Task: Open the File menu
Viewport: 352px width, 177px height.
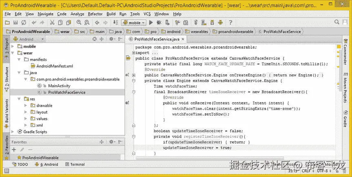Action: pos(8,14)
